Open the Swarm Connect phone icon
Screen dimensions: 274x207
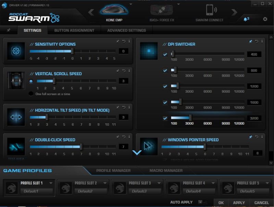coord(211,10)
